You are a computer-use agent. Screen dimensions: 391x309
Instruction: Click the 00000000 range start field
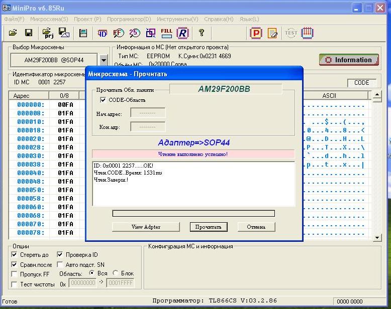(x=83, y=283)
